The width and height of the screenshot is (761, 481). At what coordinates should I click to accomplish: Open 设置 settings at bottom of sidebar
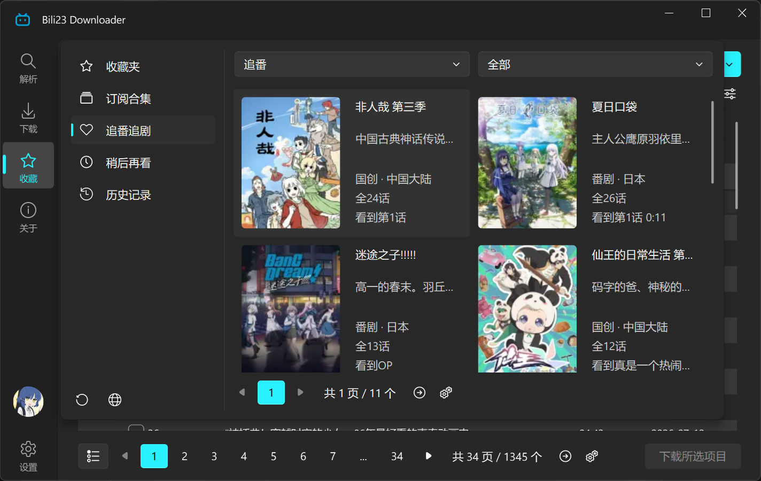(28, 456)
